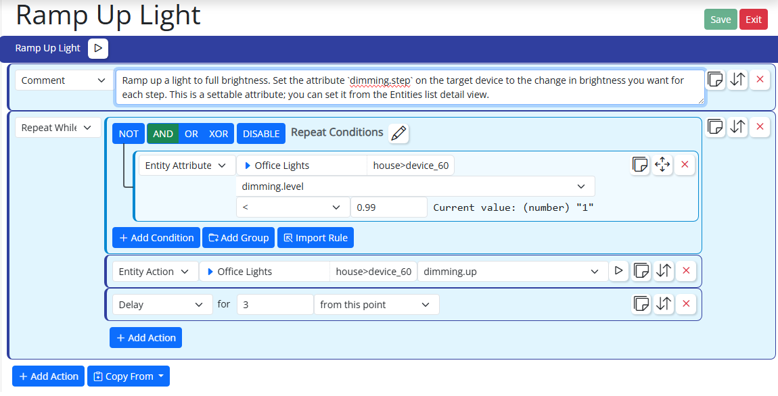This screenshot has width=778, height=396.
Task: Click the Add Condition button
Action: point(156,237)
